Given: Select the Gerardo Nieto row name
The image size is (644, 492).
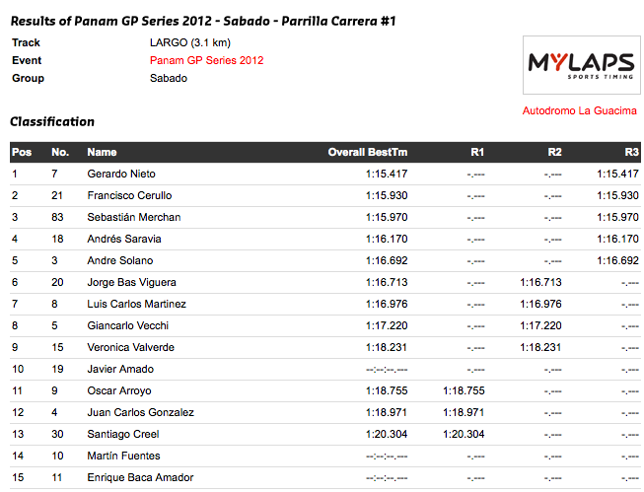Looking at the screenshot, I should (x=121, y=174).
